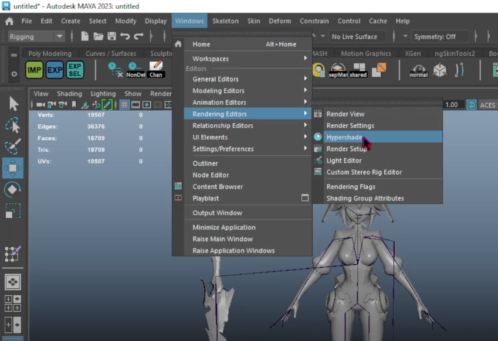This screenshot has height=341, width=498.
Task: Toggle the viewport grid display
Action: (x=124, y=105)
